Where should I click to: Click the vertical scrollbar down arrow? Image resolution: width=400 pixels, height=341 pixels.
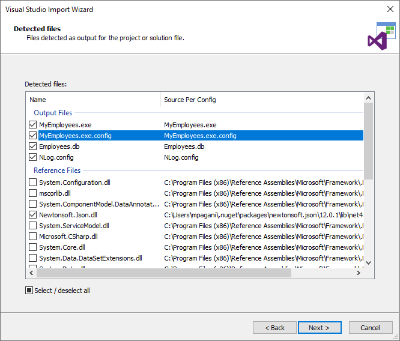(x=368, y=262)
